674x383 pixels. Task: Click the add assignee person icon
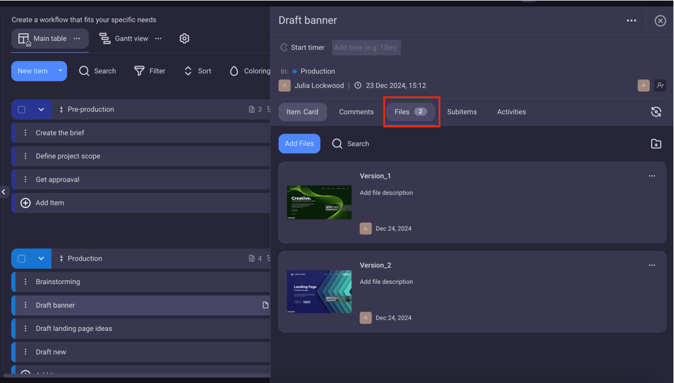click(x=660, y=85)
